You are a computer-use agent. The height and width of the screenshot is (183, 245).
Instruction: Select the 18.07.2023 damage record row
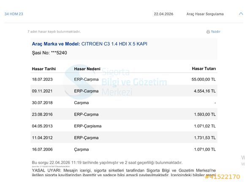point(124,80)
